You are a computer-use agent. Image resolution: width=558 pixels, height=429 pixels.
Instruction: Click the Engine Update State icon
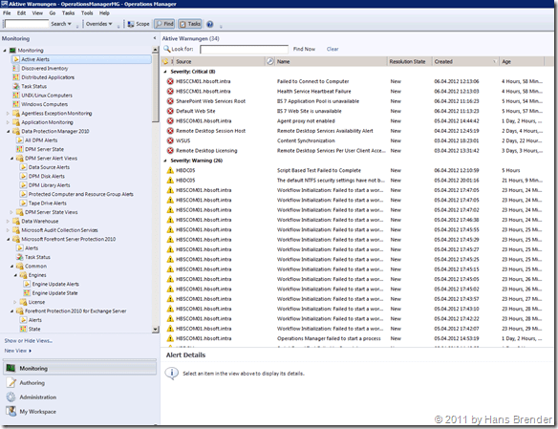(x=27, y=292)
